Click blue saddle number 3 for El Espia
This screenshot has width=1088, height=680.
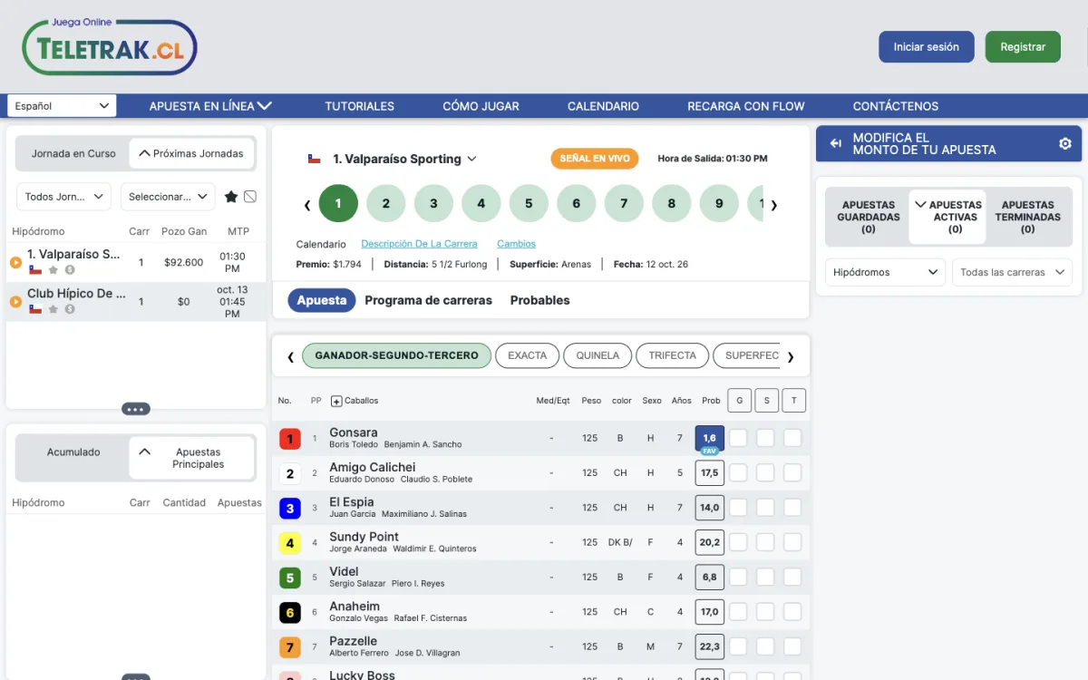tap(290, 509)
